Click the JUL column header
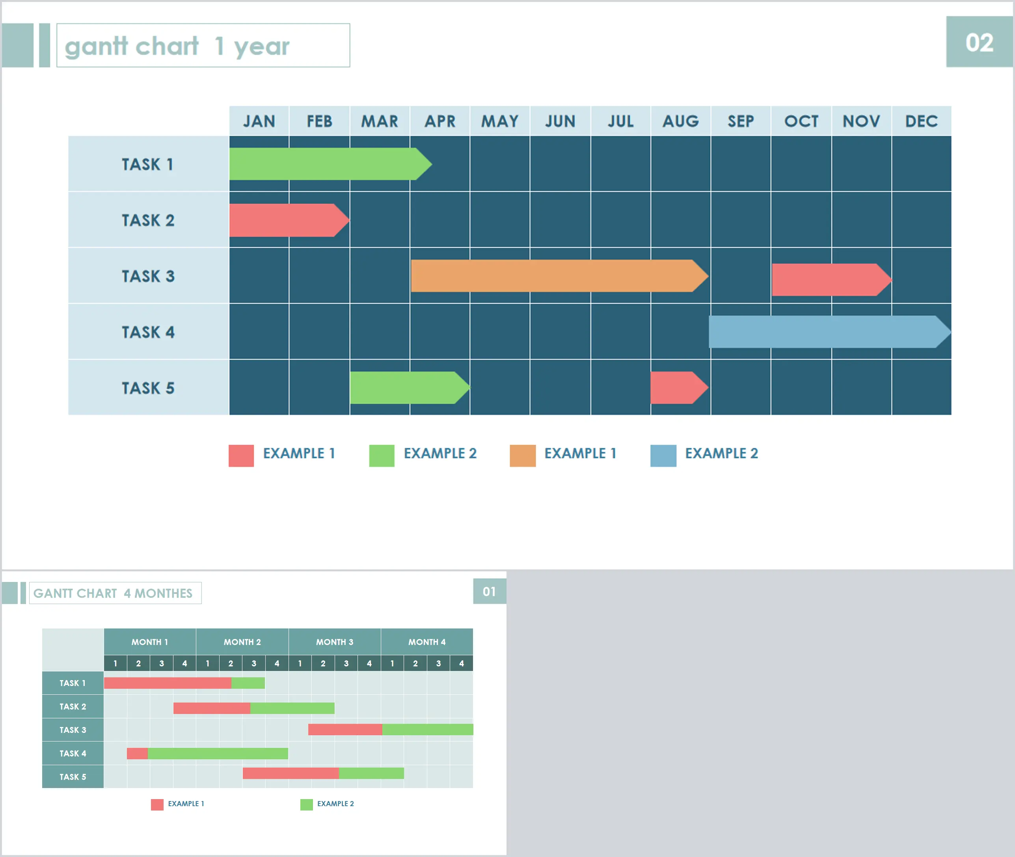This screenshot has width=1015, height=857. click(x=620, y=121)
